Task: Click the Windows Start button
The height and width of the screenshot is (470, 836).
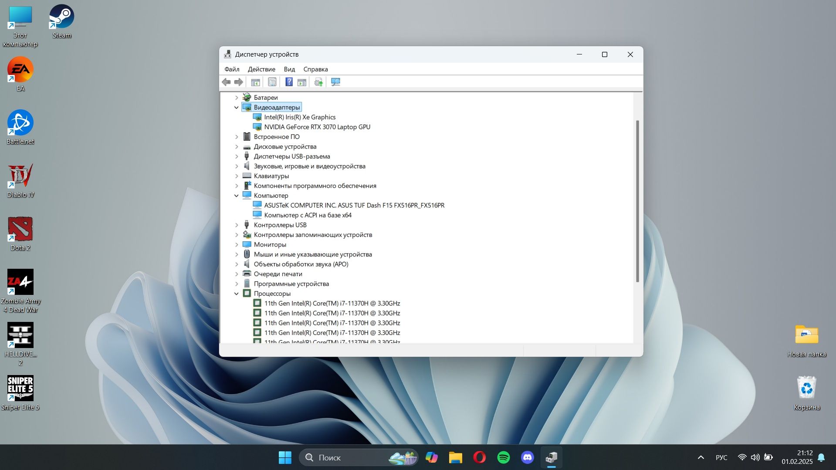Action: (x=285, y=457)
